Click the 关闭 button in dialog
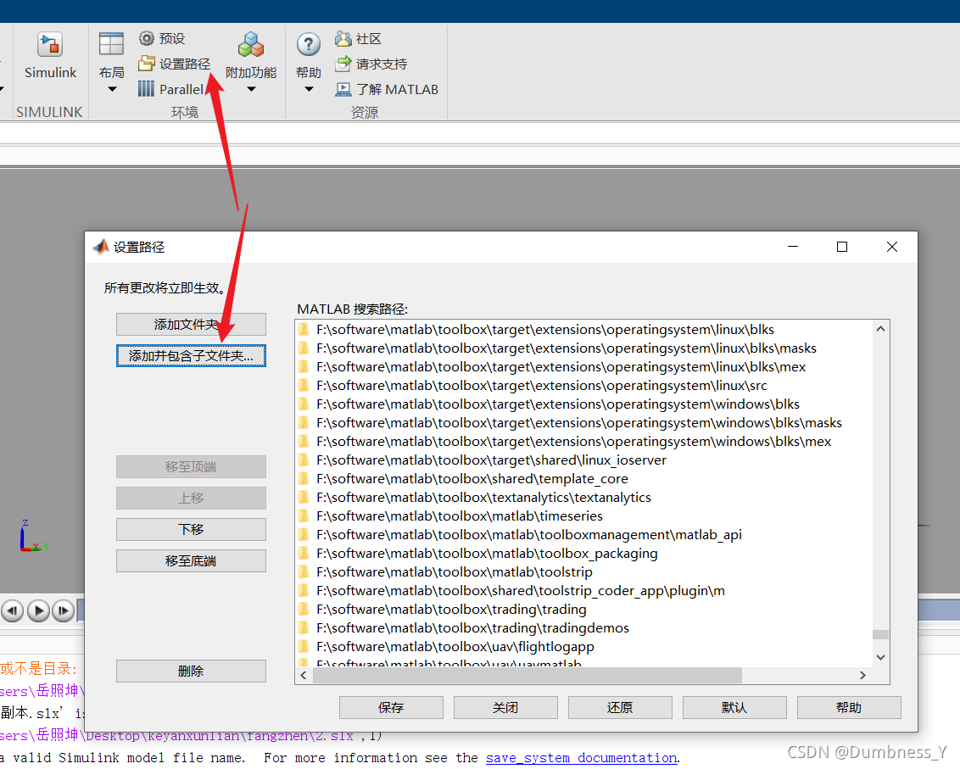 click(x=505, y=708)
